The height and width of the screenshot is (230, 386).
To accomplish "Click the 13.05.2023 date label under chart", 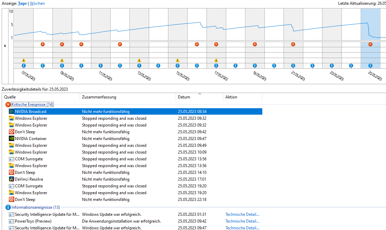I will point(144,76).
